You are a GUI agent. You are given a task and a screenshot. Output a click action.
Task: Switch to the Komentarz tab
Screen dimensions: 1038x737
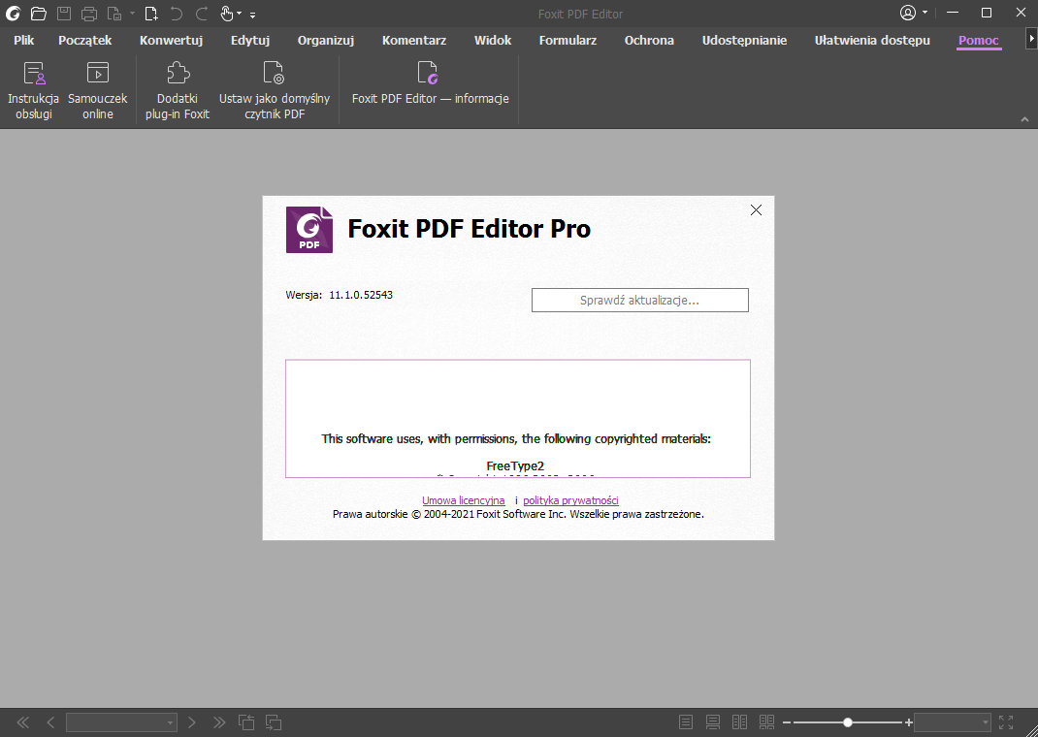click(x=413, y=41)
